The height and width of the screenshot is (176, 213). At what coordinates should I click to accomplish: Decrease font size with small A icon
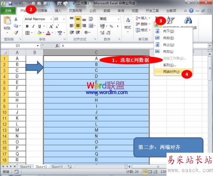coord(57,26)
